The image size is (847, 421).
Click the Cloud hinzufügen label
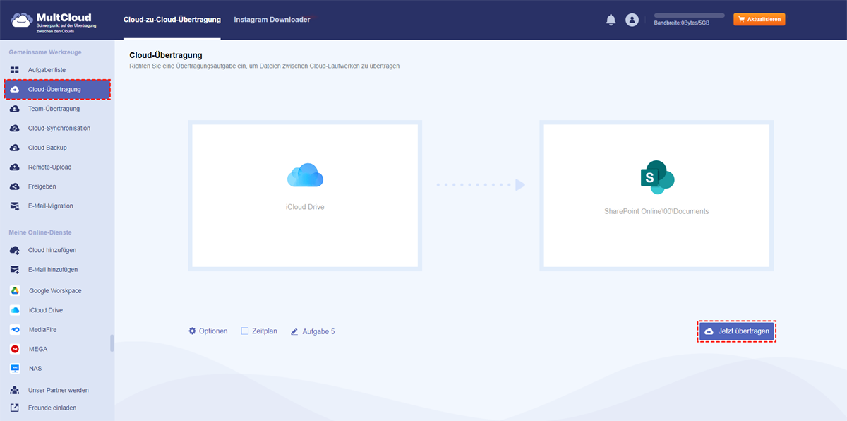[x=52, y=250]
